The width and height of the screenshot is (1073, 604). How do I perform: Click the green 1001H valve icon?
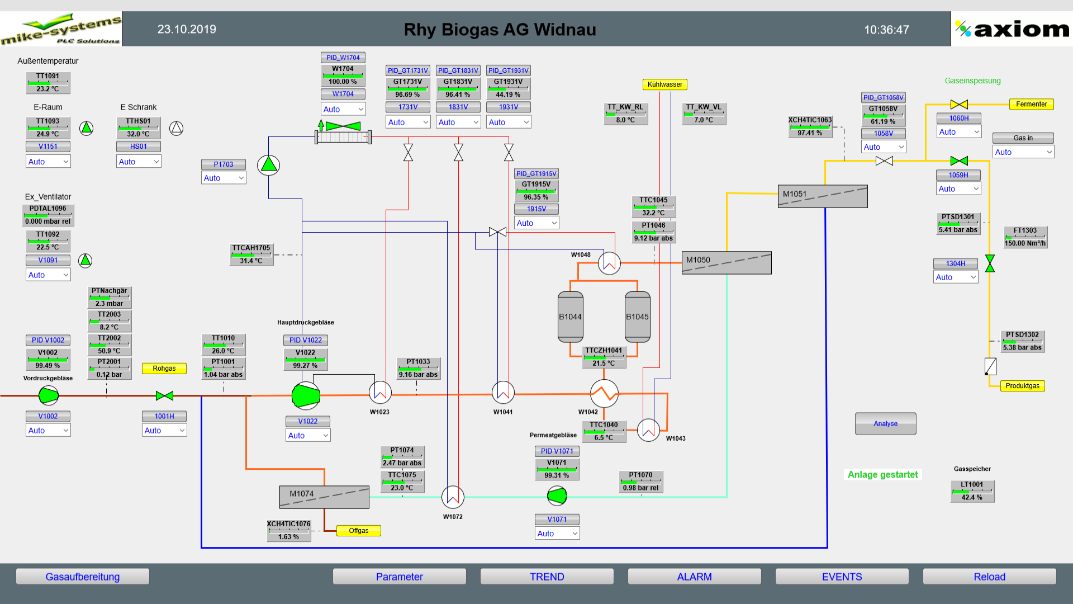tap(164, 396)
